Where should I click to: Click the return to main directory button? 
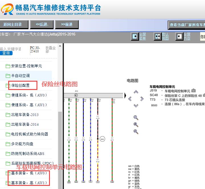click(x=14, y=24)
